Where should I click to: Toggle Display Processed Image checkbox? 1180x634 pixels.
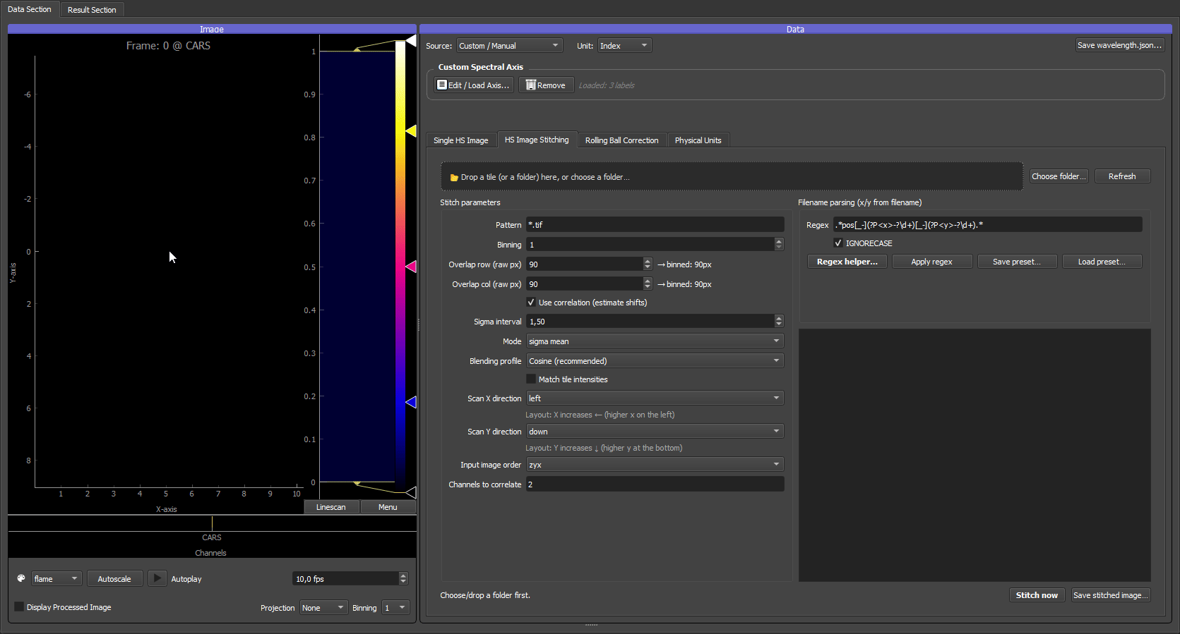pyautogui.click(x=20, y=606)
